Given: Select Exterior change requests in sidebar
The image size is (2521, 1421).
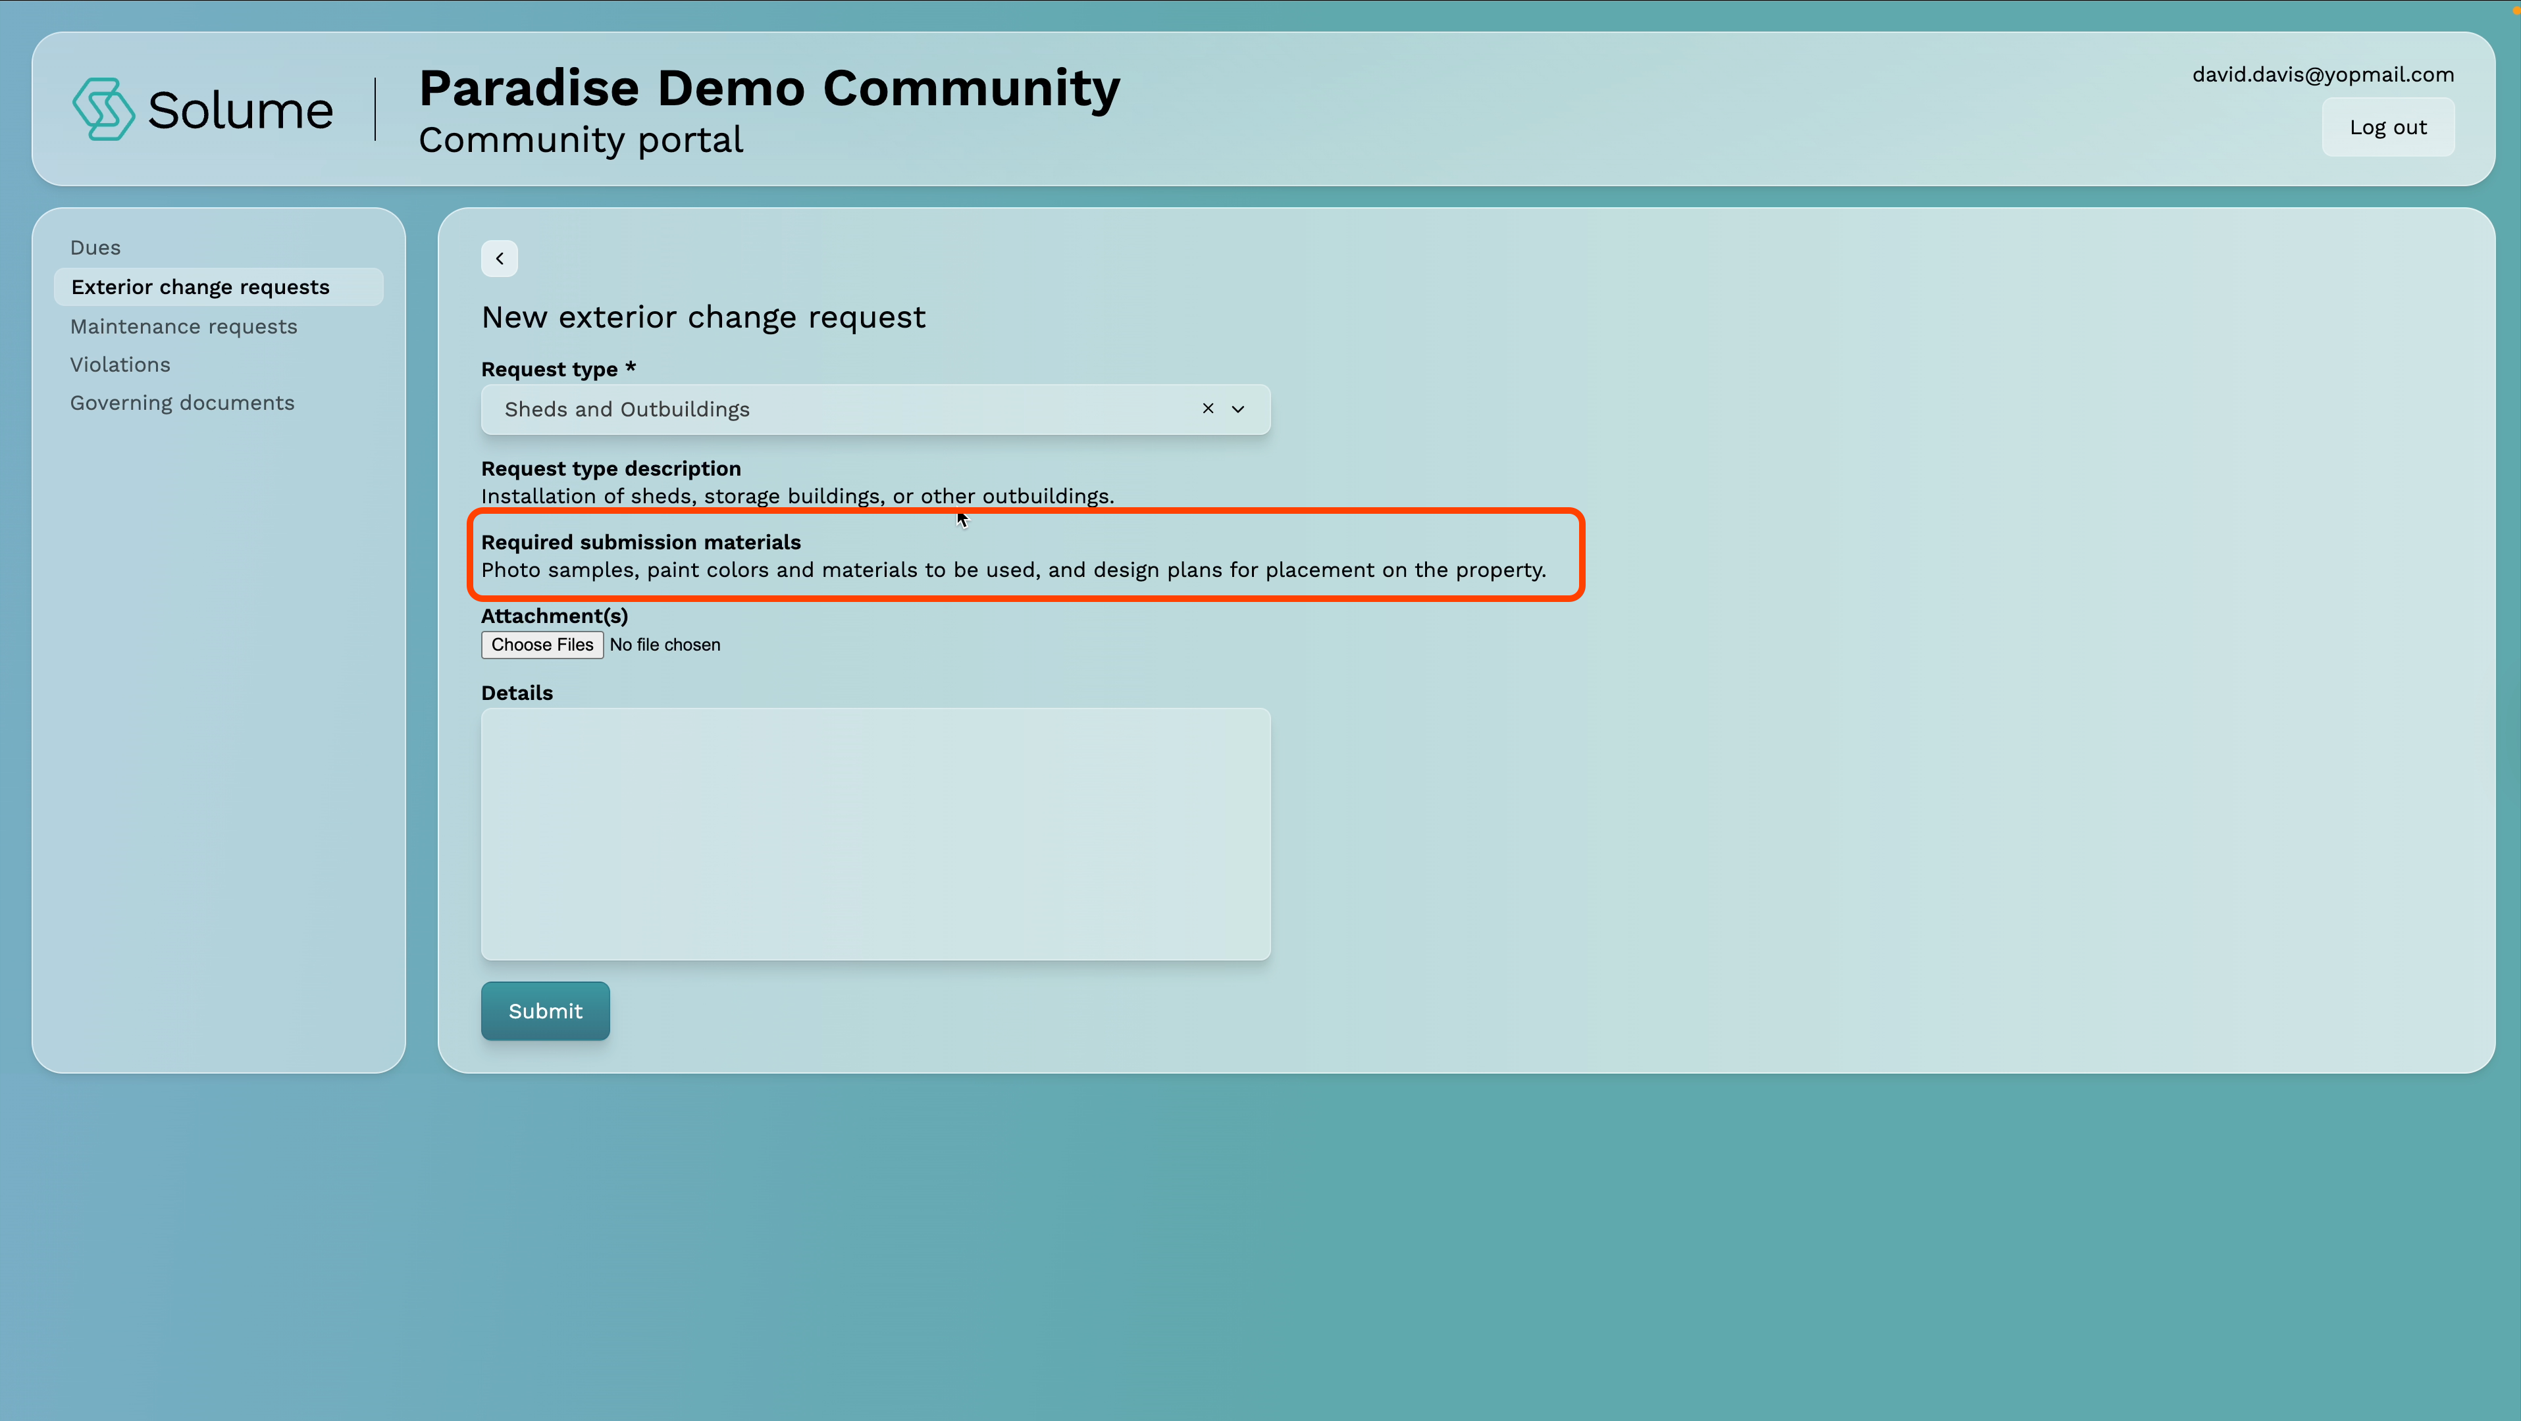Looking at the screenshot, I should click(x=219, y=287).
